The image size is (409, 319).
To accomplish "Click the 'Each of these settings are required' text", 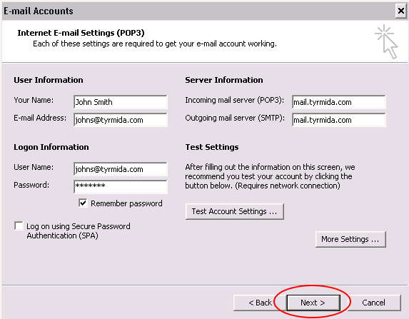I will click(x=155, y=44).
